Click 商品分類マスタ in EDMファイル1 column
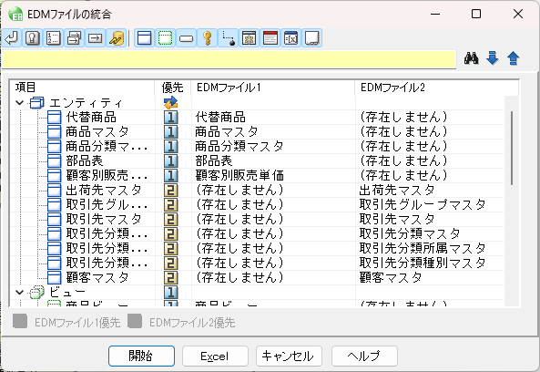This screenshot has width=540, height=372. click(239, 147)
